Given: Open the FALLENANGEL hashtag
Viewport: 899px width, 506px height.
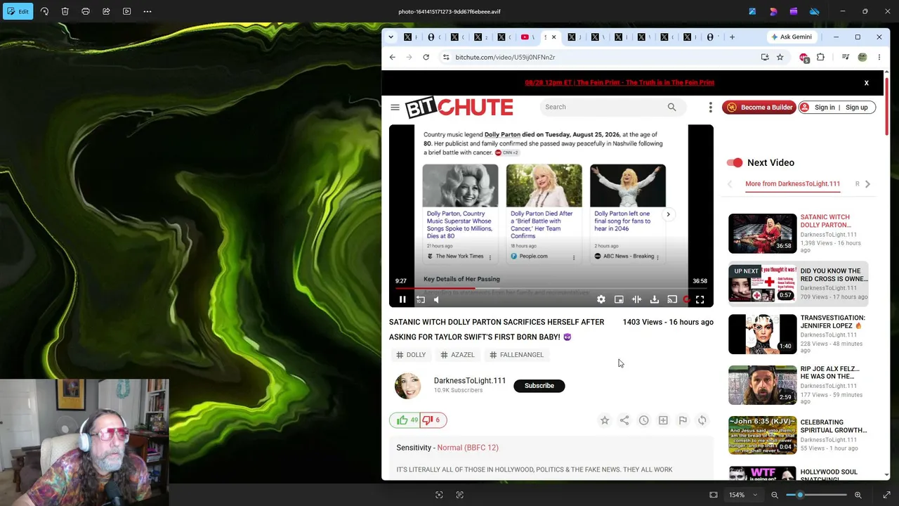Looking at the screenshot, I should (x=516, y=355).
